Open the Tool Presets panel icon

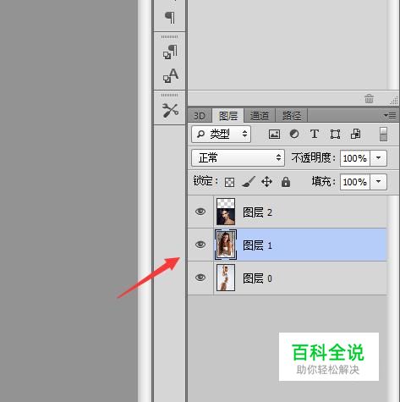click(170, 110)
